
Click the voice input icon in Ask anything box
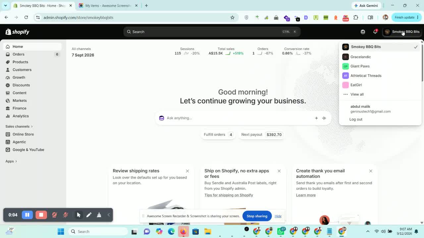(x=324, y=118)
